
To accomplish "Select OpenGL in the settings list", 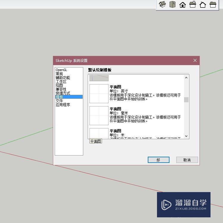I will tap(61, 70).
